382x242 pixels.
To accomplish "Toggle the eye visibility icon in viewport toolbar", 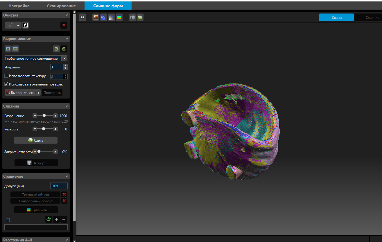I will (x=83, y=17).
